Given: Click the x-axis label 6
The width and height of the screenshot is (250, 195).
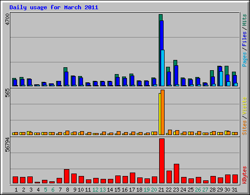Looking at the screenshot, I should pos(53,190).
